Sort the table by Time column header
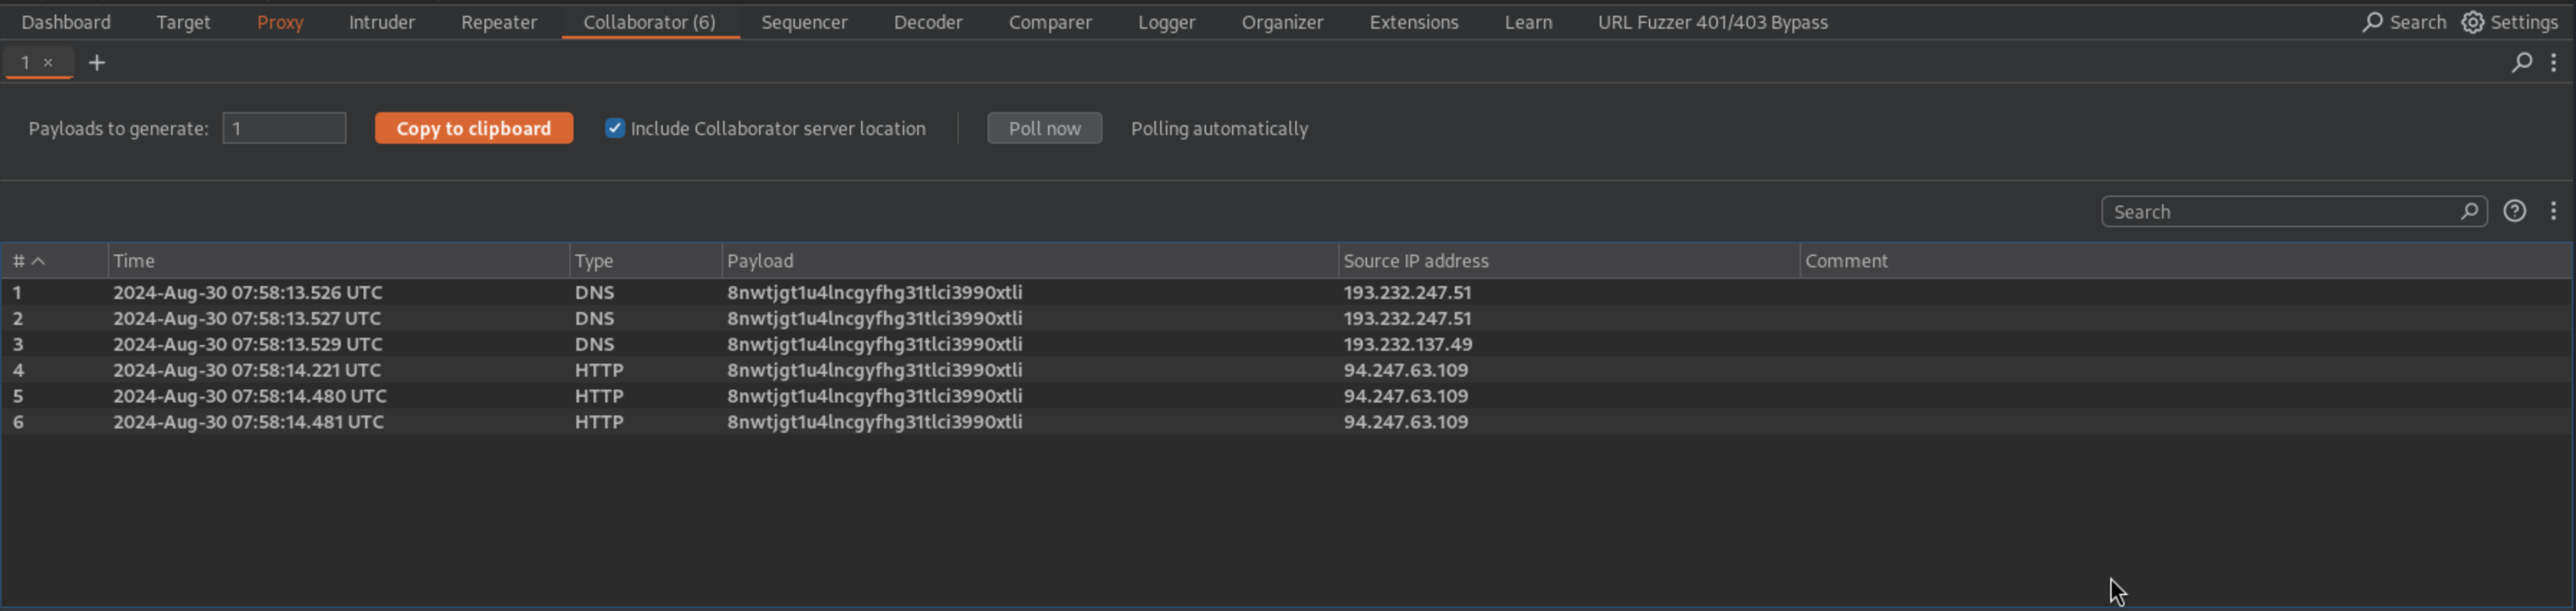This screenshot has width=2576, height=611. 134,261
